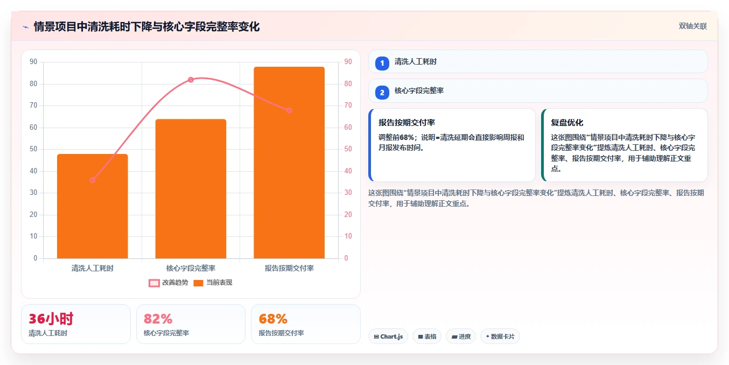Click the 报告按期交付率 info card
The width and height of the screenshot is (729, 365).
452,145
